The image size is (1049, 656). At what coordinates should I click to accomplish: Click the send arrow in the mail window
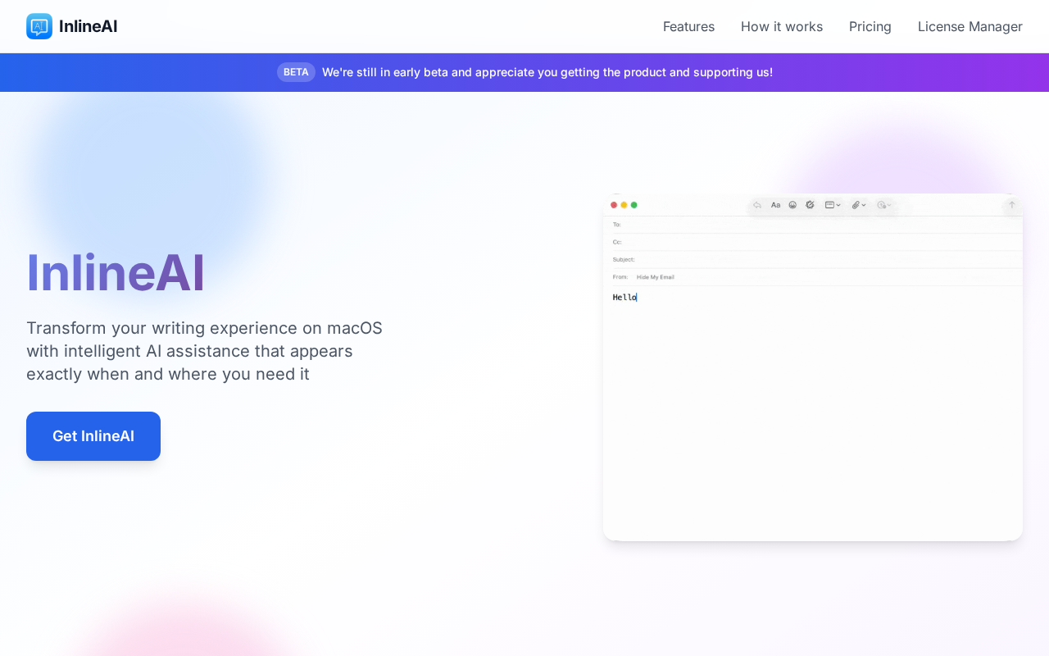pos(1012,205)
